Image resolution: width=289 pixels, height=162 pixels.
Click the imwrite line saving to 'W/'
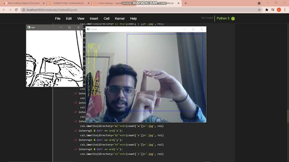122,126
